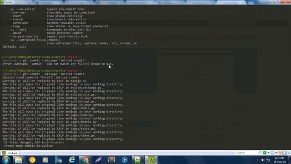Toggle the alternative mode icon in status bar
Image resolution: width=291 pixels, height=164 pixels.
[285, 153]
